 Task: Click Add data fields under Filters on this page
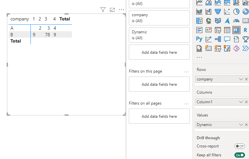tap(159, 84)
